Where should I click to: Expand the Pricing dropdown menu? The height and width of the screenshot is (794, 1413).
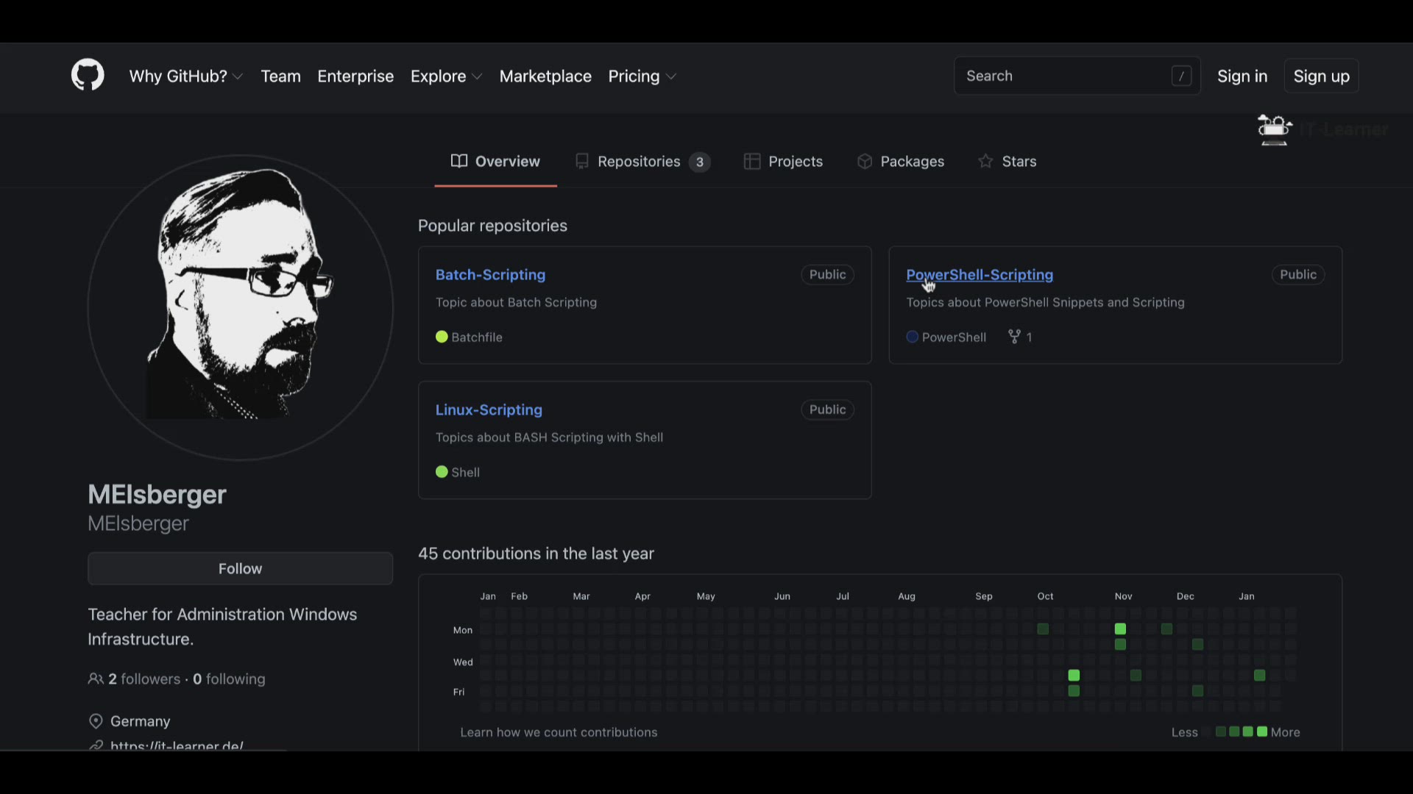[x=642, y=76]
